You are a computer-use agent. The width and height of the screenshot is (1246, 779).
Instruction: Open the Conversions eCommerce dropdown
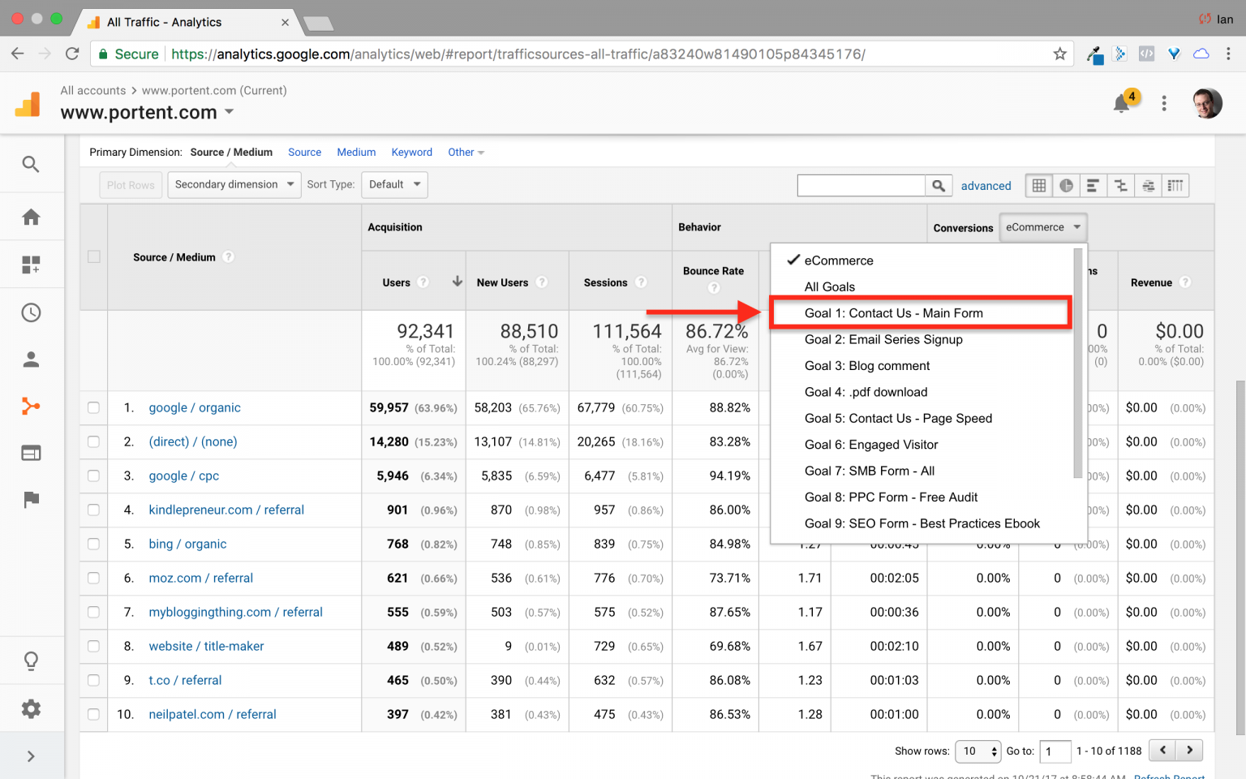click(1043, 227)
